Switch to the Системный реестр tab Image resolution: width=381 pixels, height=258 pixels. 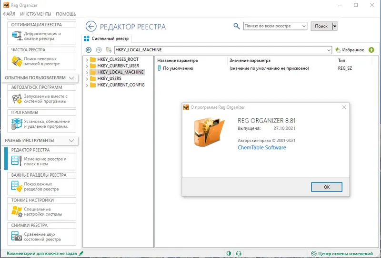tap(106, 38)
